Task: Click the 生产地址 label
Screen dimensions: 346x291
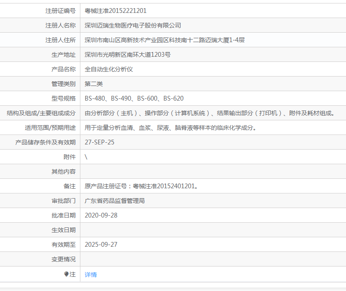Action: click(x=64, y=55)
